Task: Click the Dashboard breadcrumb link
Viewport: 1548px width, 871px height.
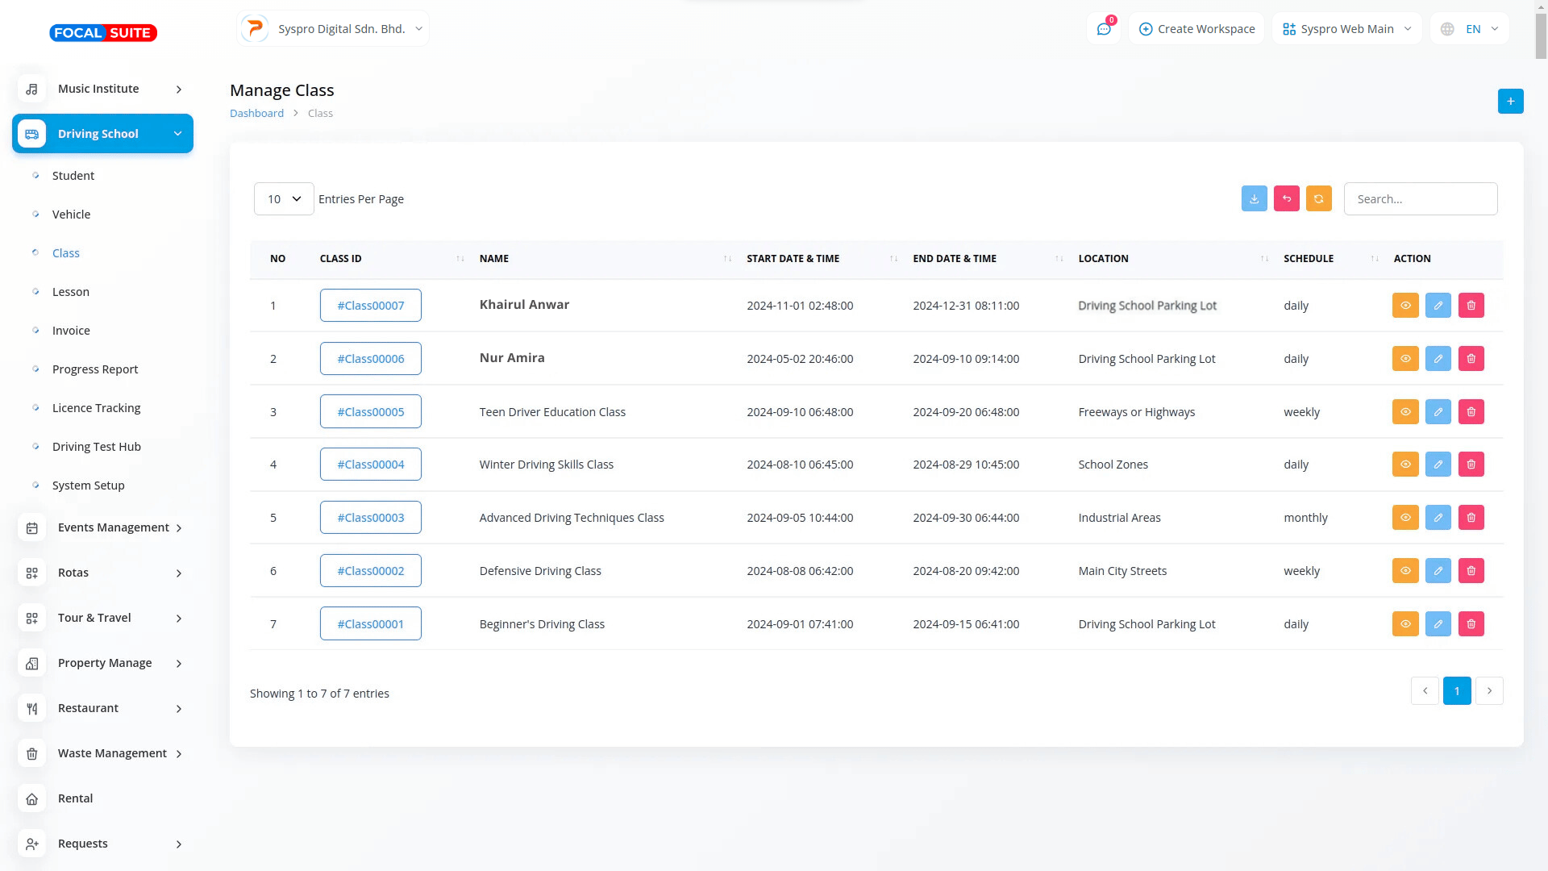Action: [256, 114]
